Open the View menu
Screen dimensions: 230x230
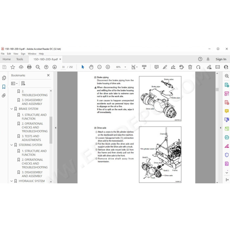tap(16, 54)
